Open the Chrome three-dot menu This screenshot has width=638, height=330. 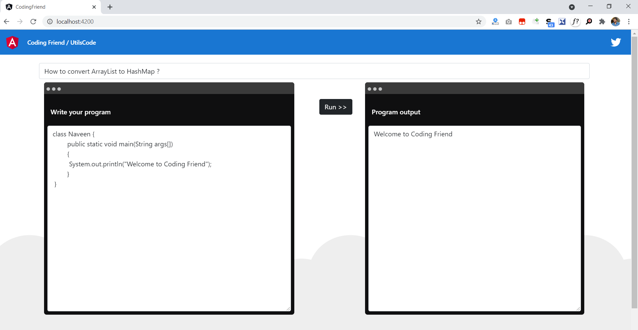click(629, 21)
